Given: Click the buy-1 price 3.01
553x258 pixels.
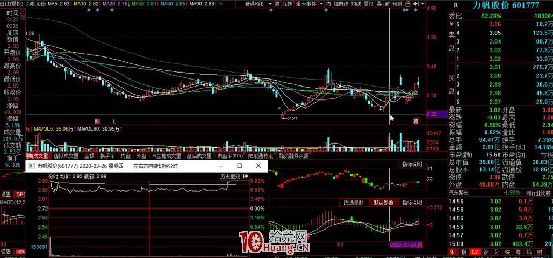Looking at the screenshot, I should [495, 67].
